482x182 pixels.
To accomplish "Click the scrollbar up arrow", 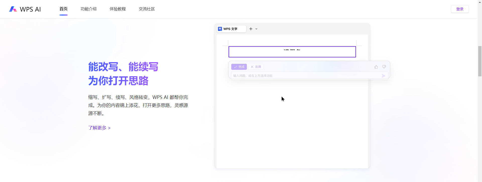I will point(480,2).
